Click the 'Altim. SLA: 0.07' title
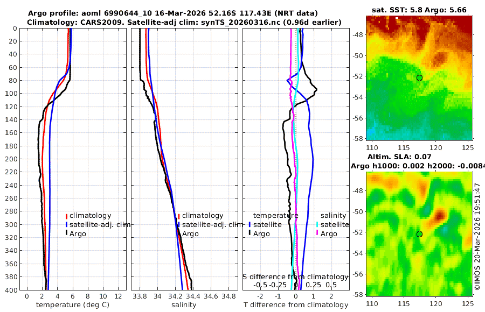Viewport: 485px width, 312px height. 399,157
